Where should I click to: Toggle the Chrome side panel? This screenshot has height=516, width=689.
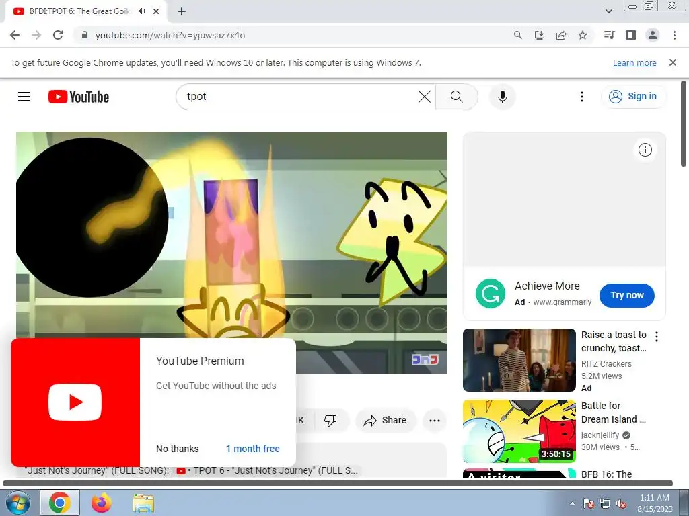631,35
